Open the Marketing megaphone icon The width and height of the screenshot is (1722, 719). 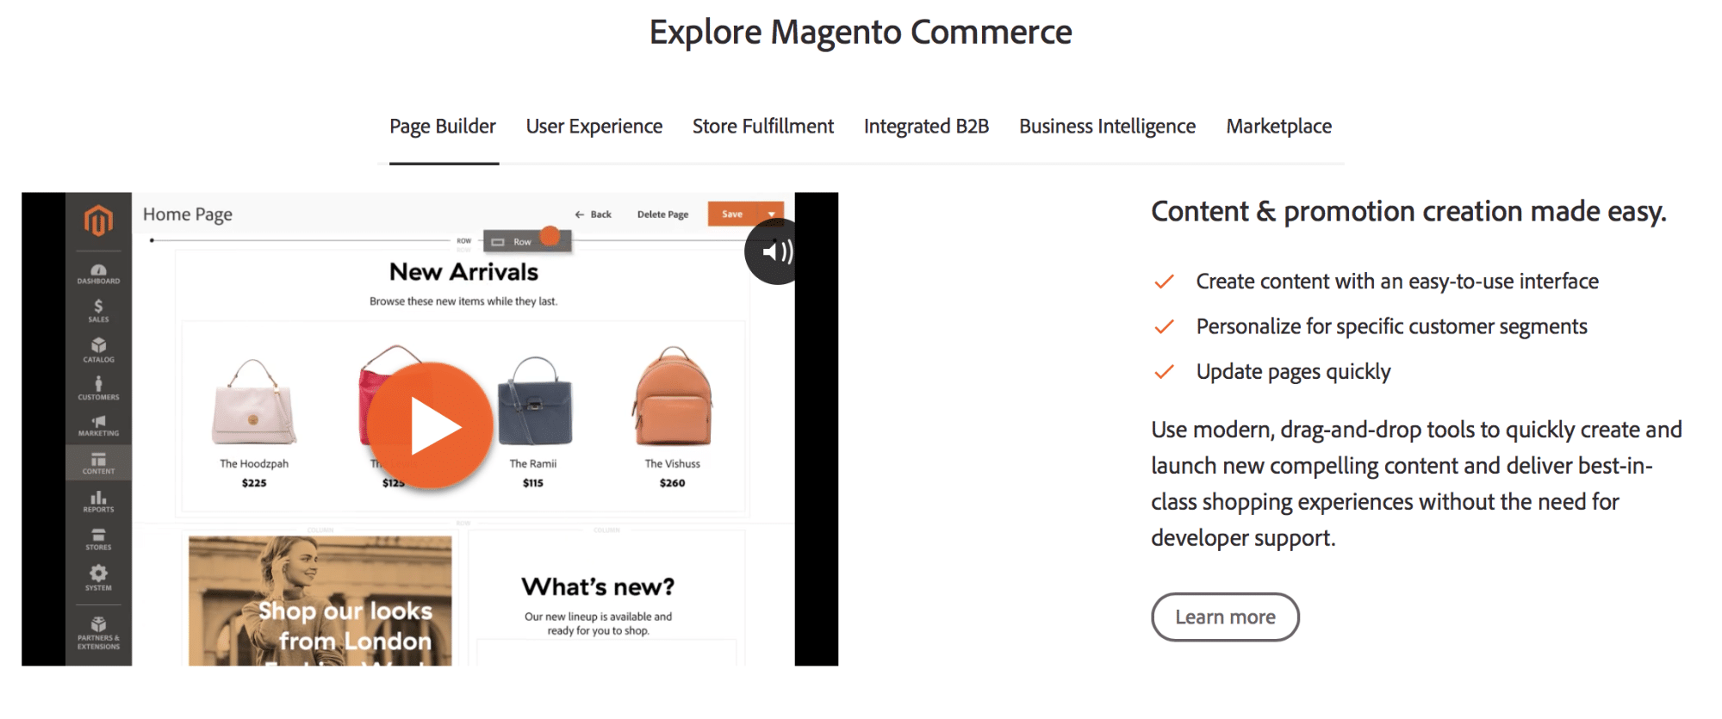pyautogui.click(x=98, y=425)
